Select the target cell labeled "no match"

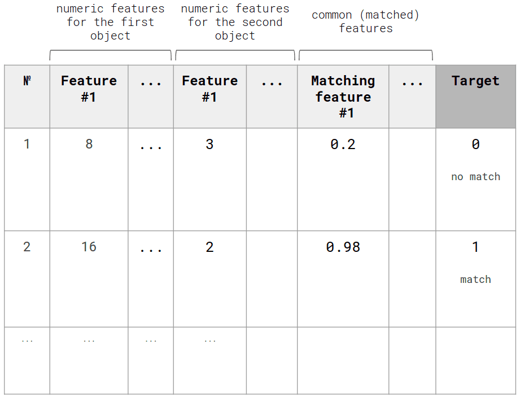[475, 177]
